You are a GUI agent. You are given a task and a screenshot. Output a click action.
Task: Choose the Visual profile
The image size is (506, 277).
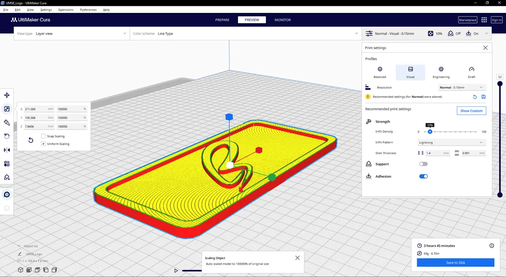pyautogui.click(x=410, y=72)
